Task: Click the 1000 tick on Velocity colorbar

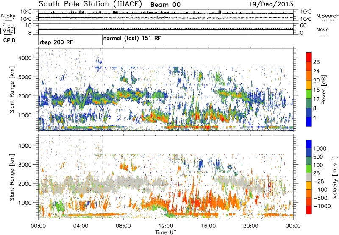Action: [320, 148]
